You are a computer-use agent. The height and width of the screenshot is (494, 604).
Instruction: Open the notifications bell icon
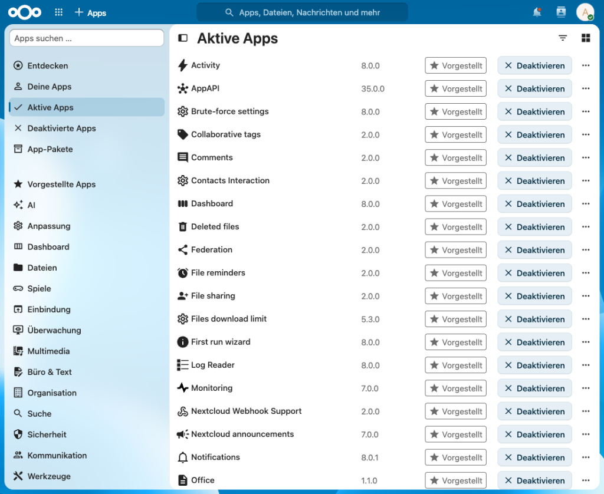point(537,12)
